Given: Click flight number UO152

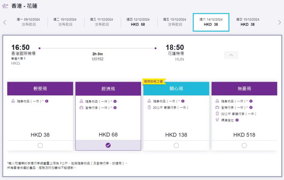Looking at the screenshot, I should [x=98, y=59].
